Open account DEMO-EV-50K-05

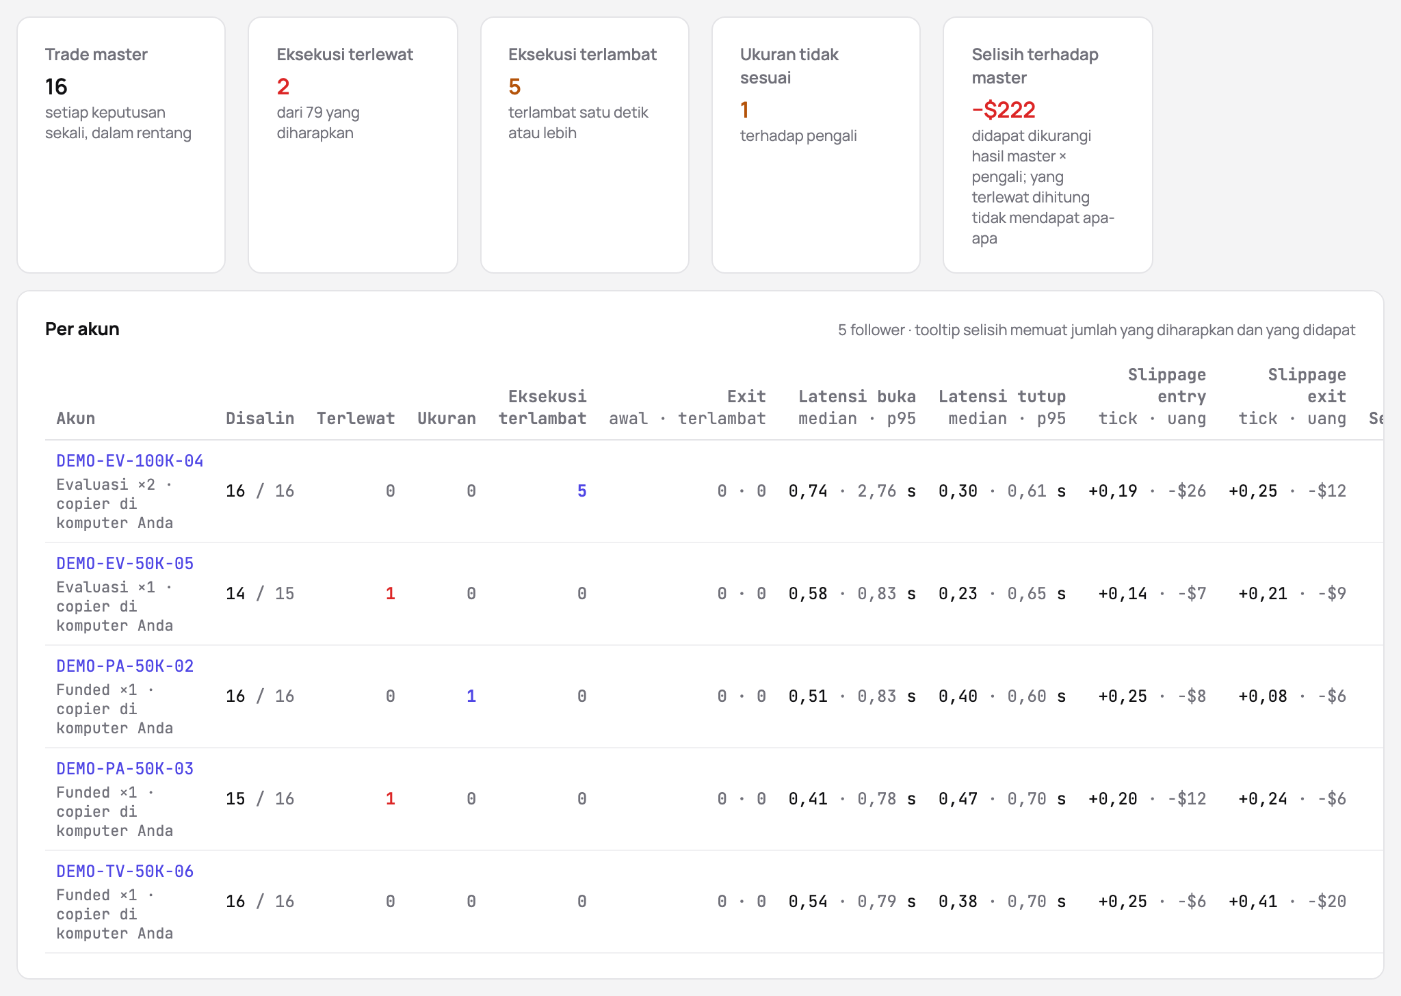(125, 564)
